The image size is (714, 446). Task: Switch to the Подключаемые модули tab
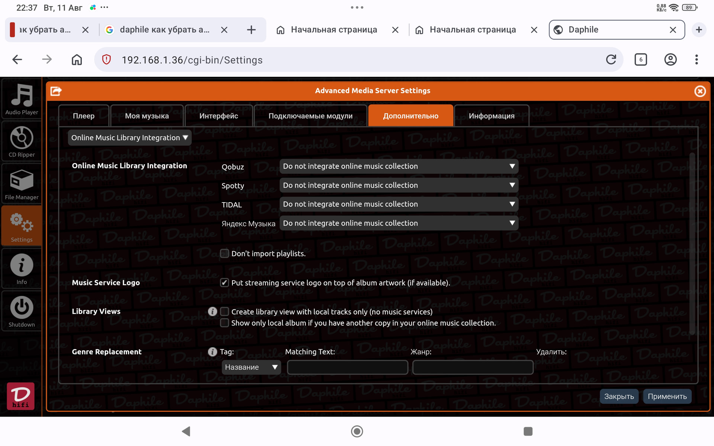click(x=311, y=116)
